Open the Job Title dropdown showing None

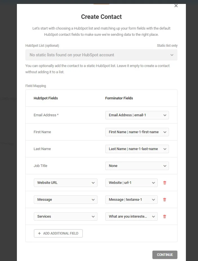pyautogui.click(x=137, y=166)
